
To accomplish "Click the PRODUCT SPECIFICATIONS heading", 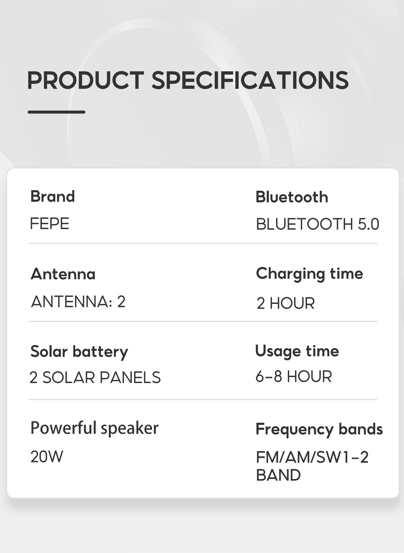I will 188,80.
